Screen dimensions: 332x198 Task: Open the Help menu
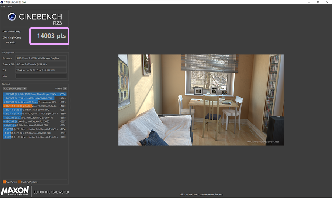(x=10, y=7)
